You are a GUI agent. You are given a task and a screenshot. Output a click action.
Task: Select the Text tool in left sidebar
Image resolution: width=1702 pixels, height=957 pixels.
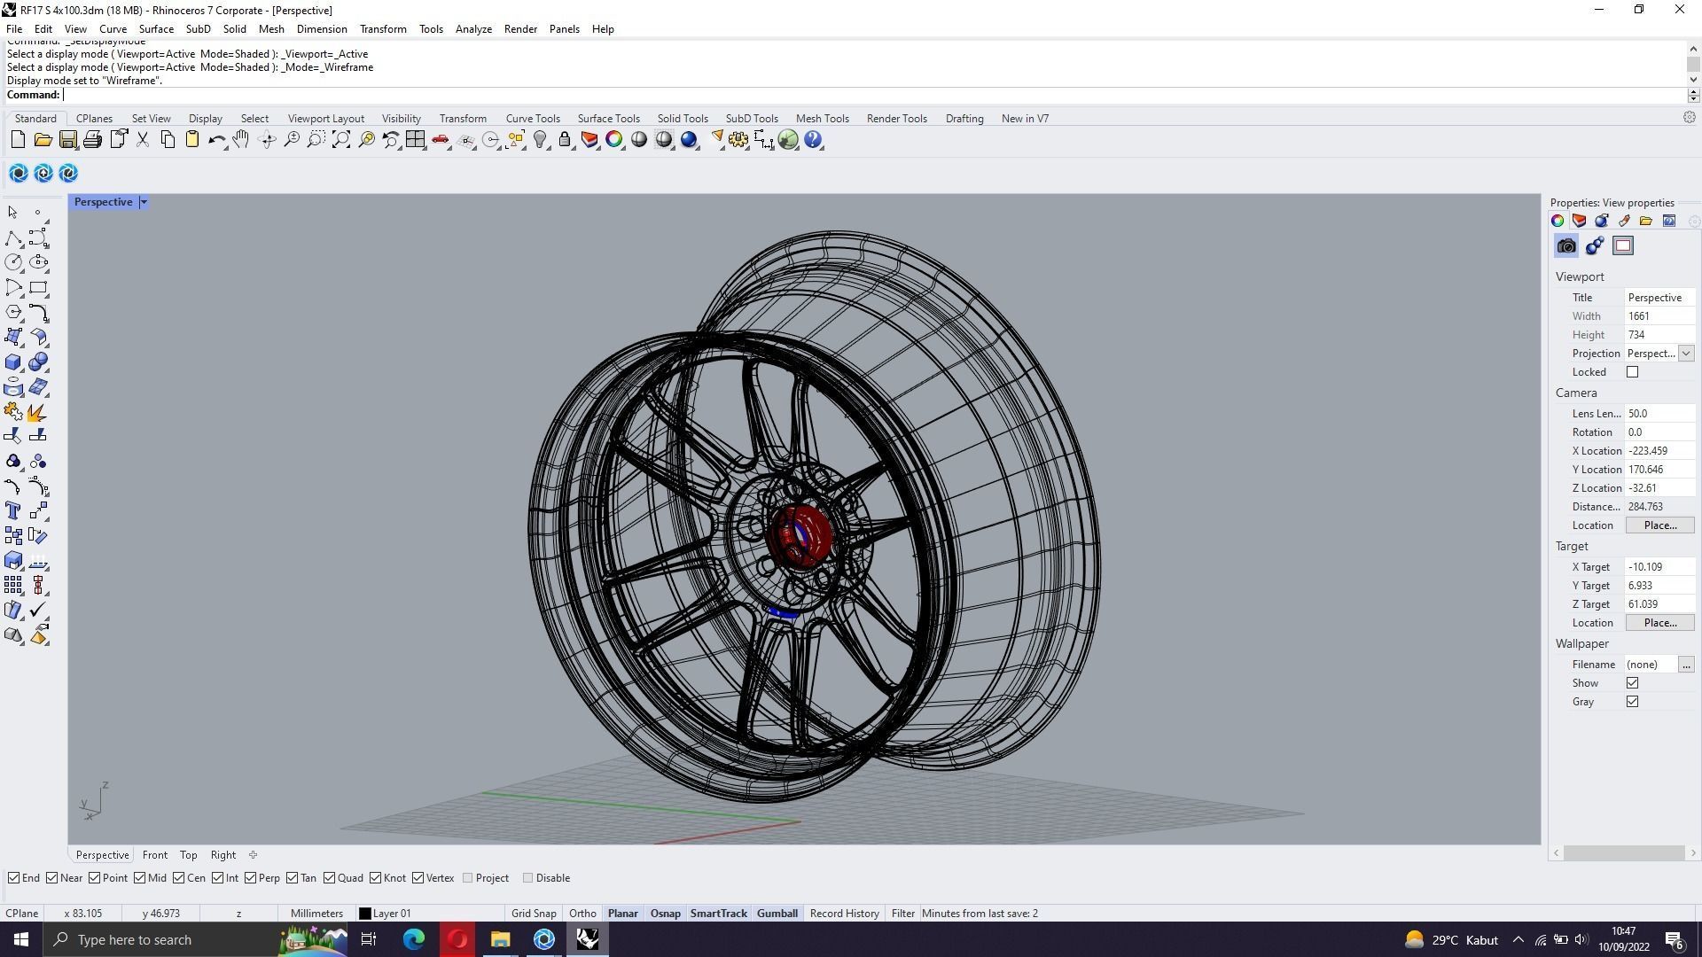click(13, 511)
